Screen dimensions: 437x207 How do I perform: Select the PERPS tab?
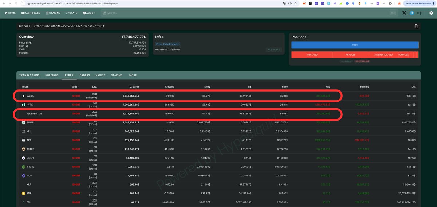69,75
